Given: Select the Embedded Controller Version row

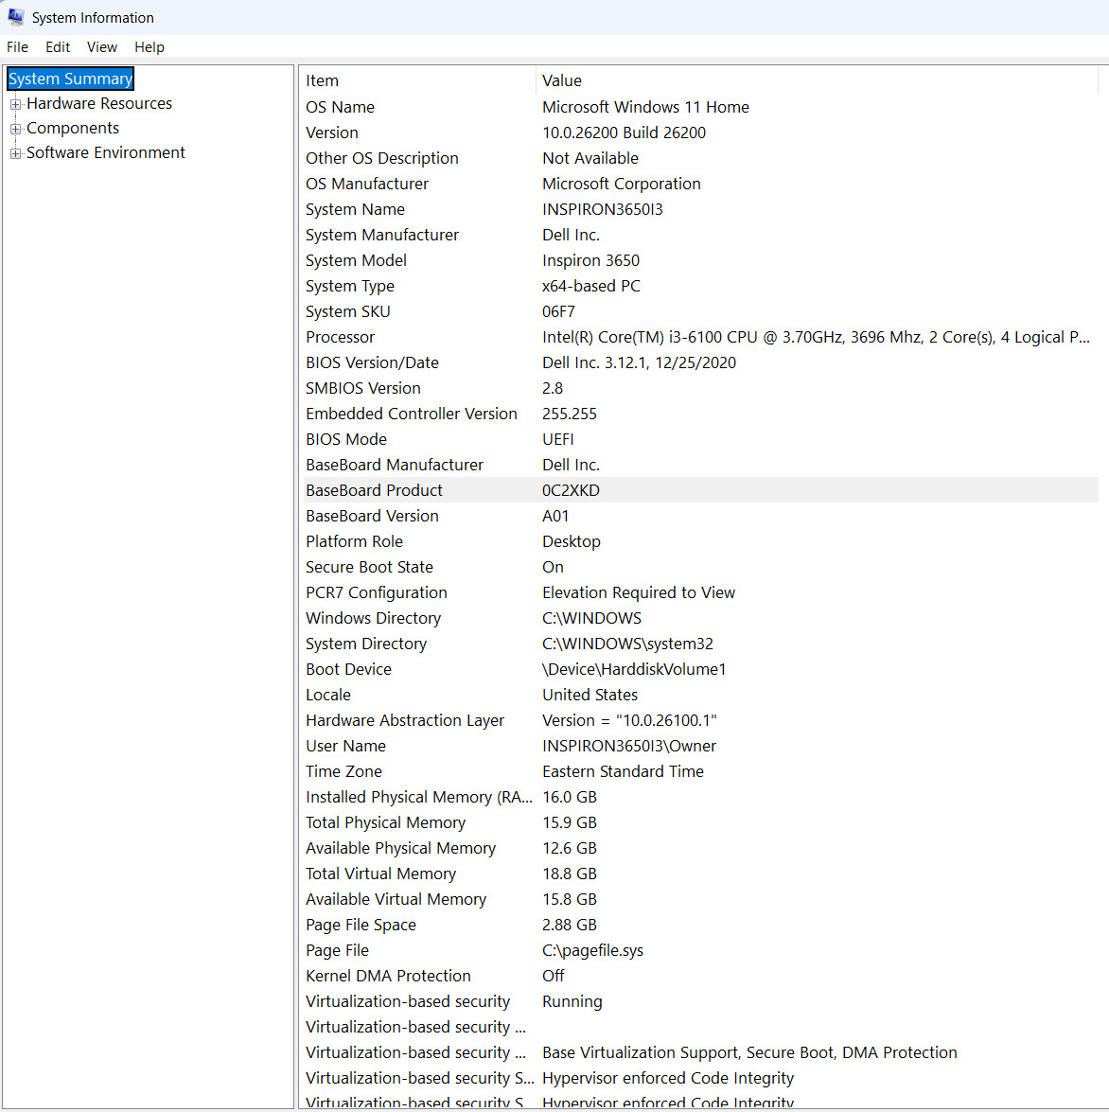Looking at the screenshot, I should click(700, 414).
